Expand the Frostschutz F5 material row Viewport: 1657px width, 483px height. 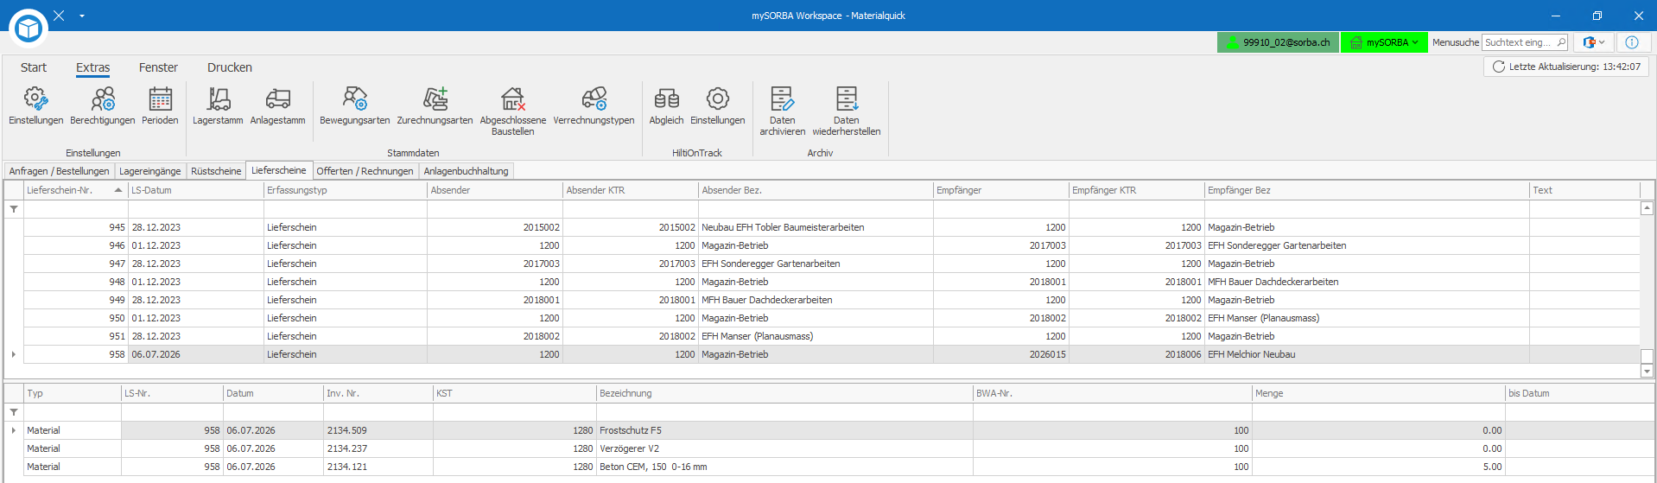(14, 430)
